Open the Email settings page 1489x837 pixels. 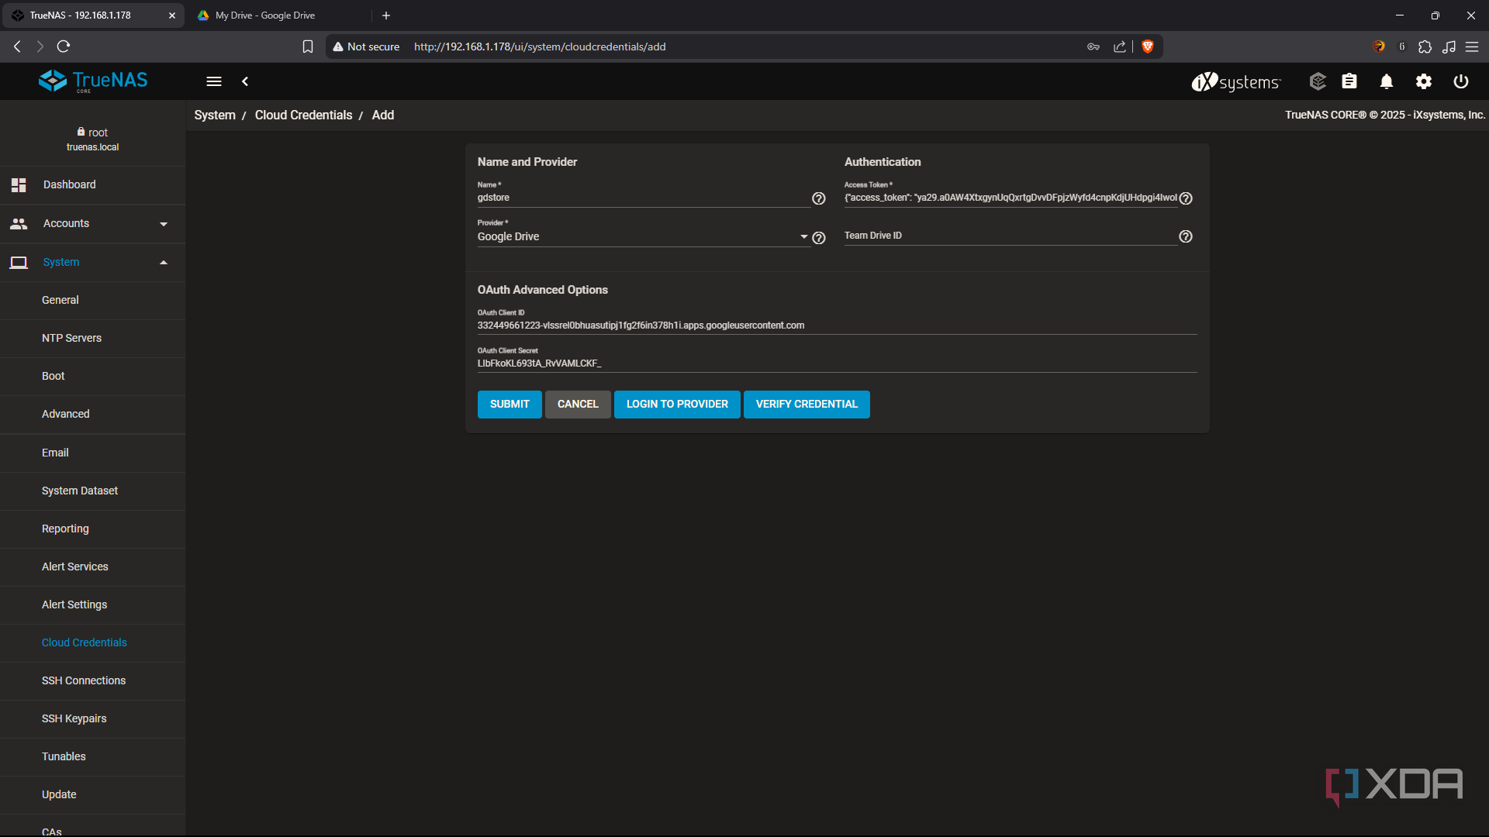(x=93, y=453)
